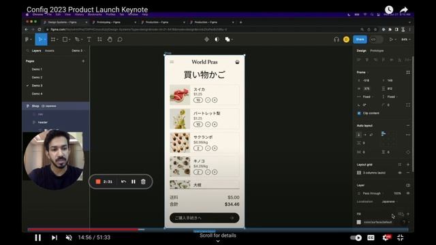Viewport: 436px width, 245px height.
Task: Pause the YouTube video
Action: (x=38, y=238)
